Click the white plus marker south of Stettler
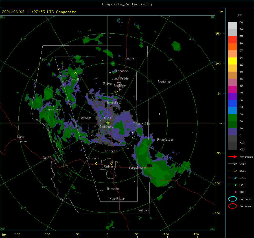The height and width of the screenshot is (238, 254). 159,114
